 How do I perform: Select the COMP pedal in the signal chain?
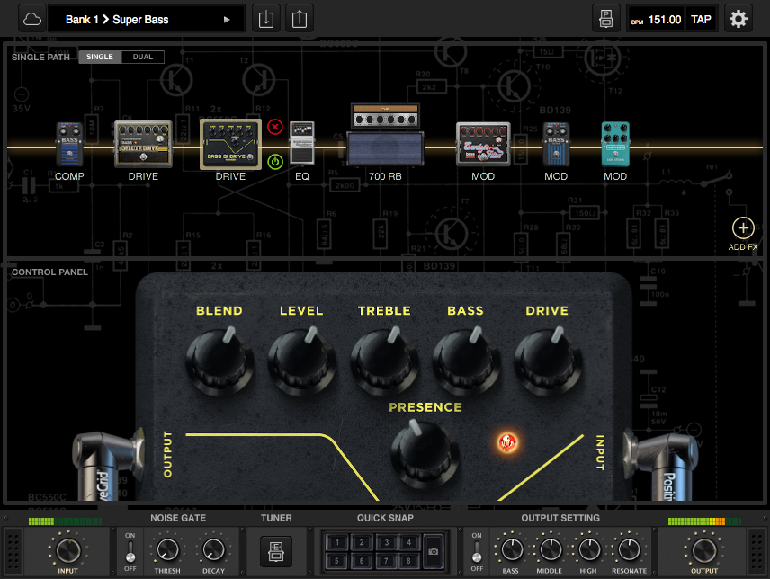[x=69, y=144]
